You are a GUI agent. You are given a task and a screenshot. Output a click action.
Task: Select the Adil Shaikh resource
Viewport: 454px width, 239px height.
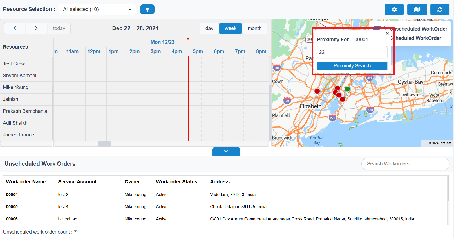(x=26, y=123)
